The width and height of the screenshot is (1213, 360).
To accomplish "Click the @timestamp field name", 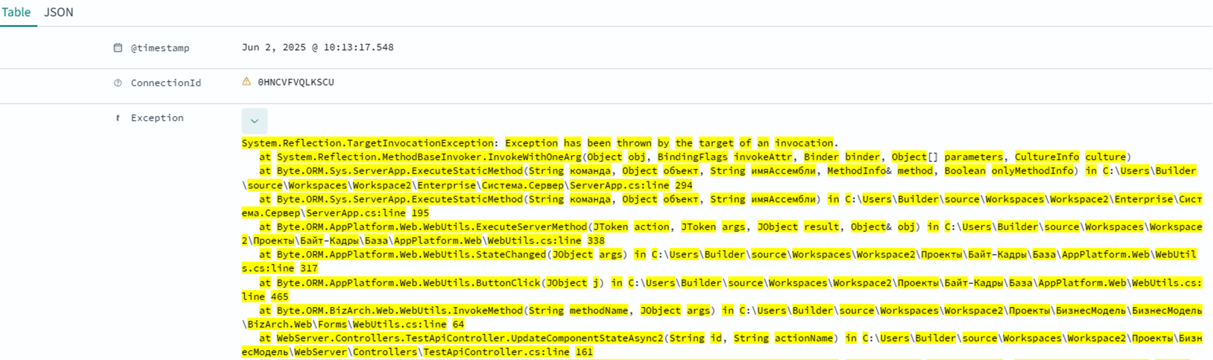I will click(160, 48).
